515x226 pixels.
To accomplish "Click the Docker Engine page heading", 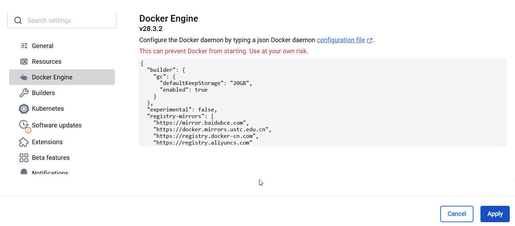I will [169, 18].
